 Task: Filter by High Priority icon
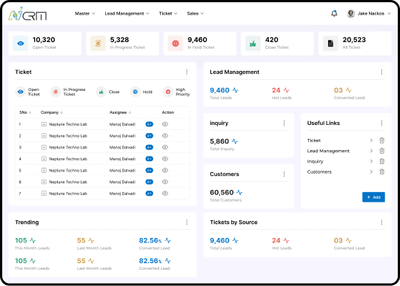pos(168,92)
